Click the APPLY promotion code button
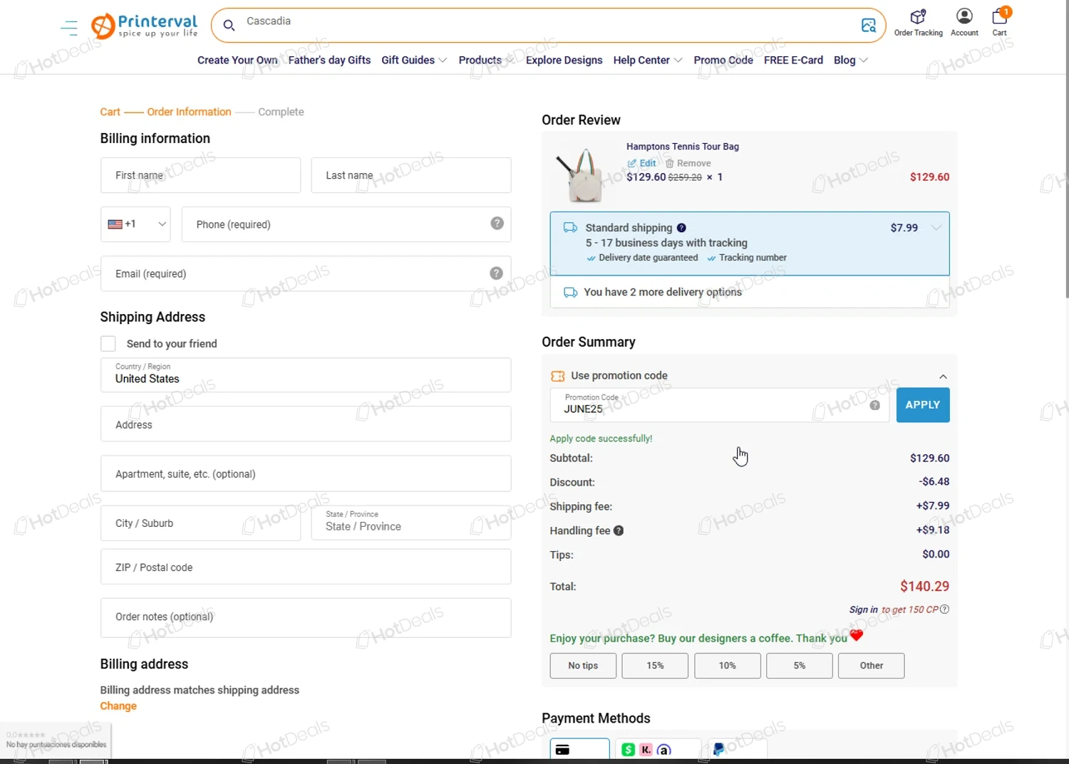 click(922, 404)
